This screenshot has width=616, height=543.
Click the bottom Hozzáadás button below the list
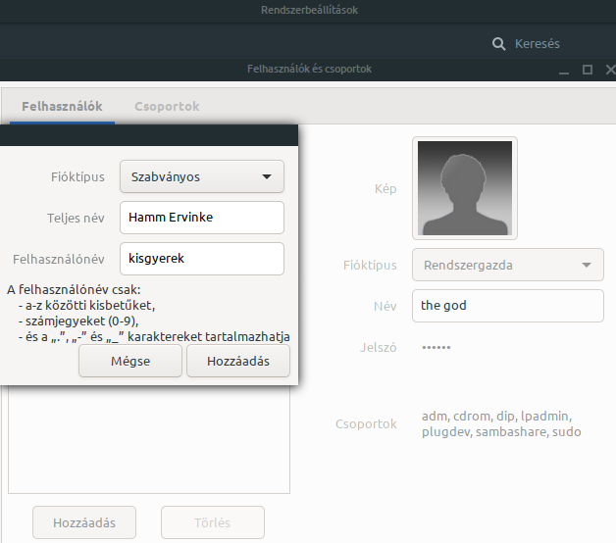(x=84, y=522)
